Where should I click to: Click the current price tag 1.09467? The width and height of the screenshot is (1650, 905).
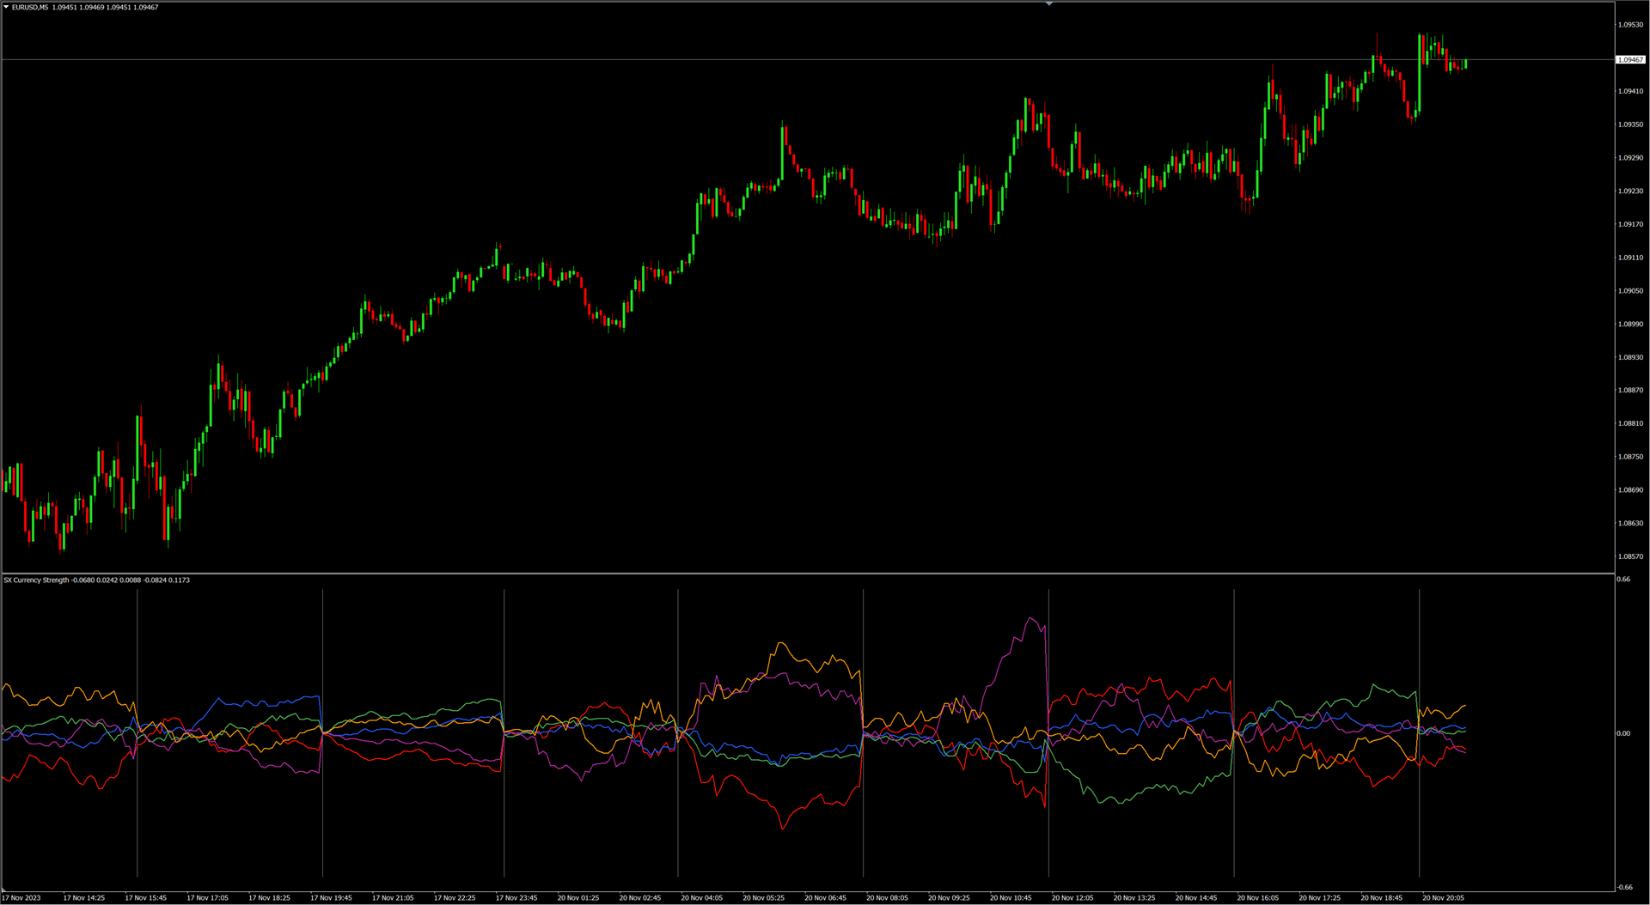(x=1630, y=60)
